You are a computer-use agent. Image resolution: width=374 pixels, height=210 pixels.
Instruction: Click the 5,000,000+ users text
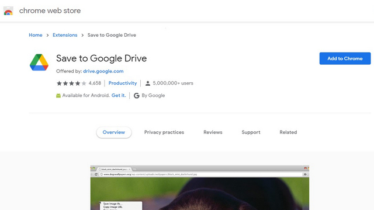[x=173, y=83]
